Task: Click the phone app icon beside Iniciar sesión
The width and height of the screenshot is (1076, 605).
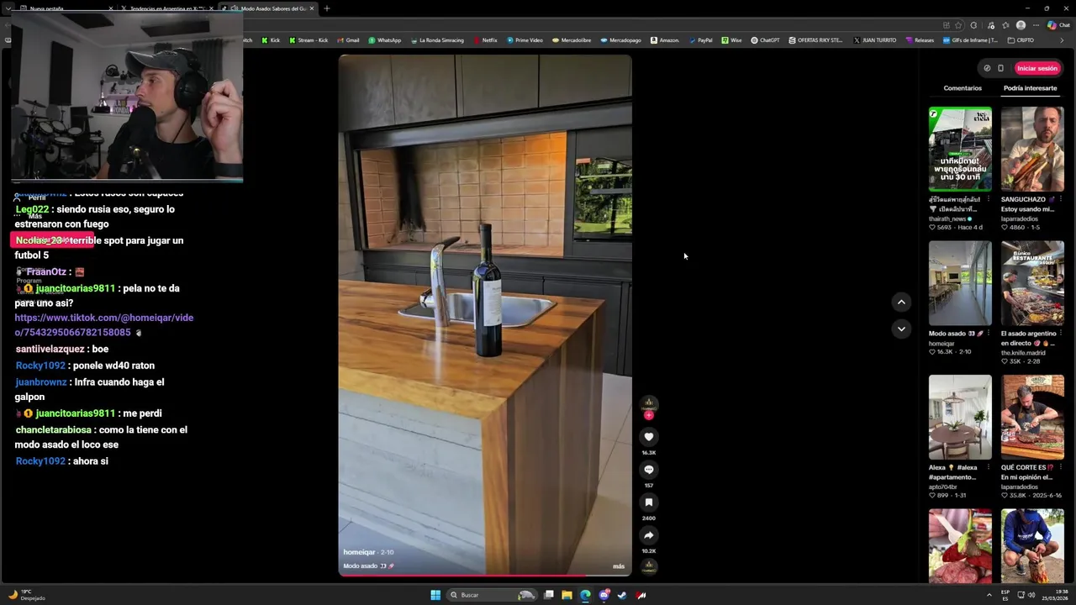Action: (1000, 68)
